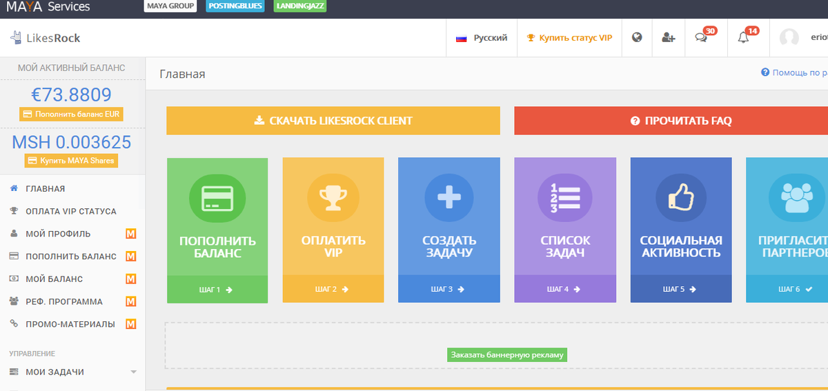The image size is (828, 391).
Task: Click Заказать баннерную рекламу button
Action: coord(507,355)
